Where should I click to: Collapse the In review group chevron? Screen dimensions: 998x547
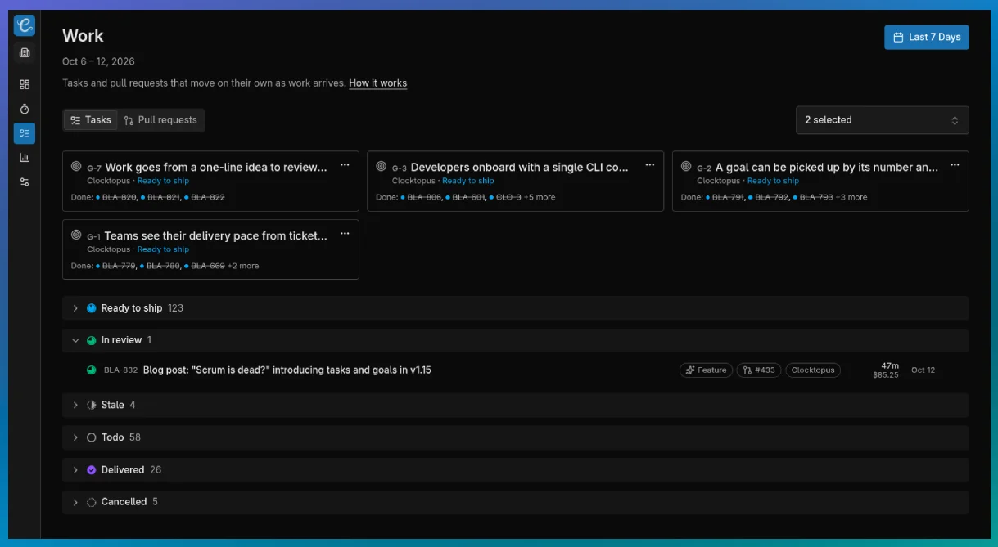pyautogui.click(x=75, y=340)
